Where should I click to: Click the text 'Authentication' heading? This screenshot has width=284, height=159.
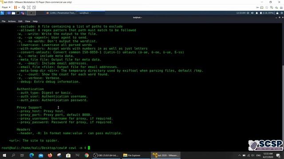pos(30,89)
